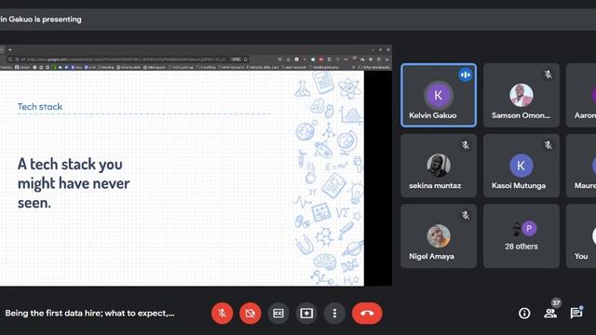Click the meeting title 'Being the first data hire'

coord(89,314)
